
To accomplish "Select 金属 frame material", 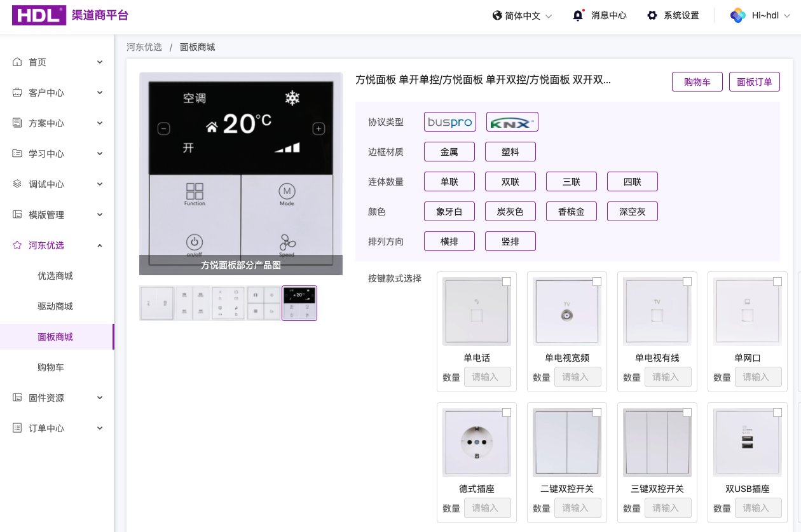I will point(449,152).
